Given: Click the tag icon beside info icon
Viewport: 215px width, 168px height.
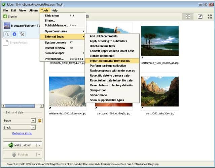Looking at the screenshot, I should pyautogui.click(x=22, y=34).
